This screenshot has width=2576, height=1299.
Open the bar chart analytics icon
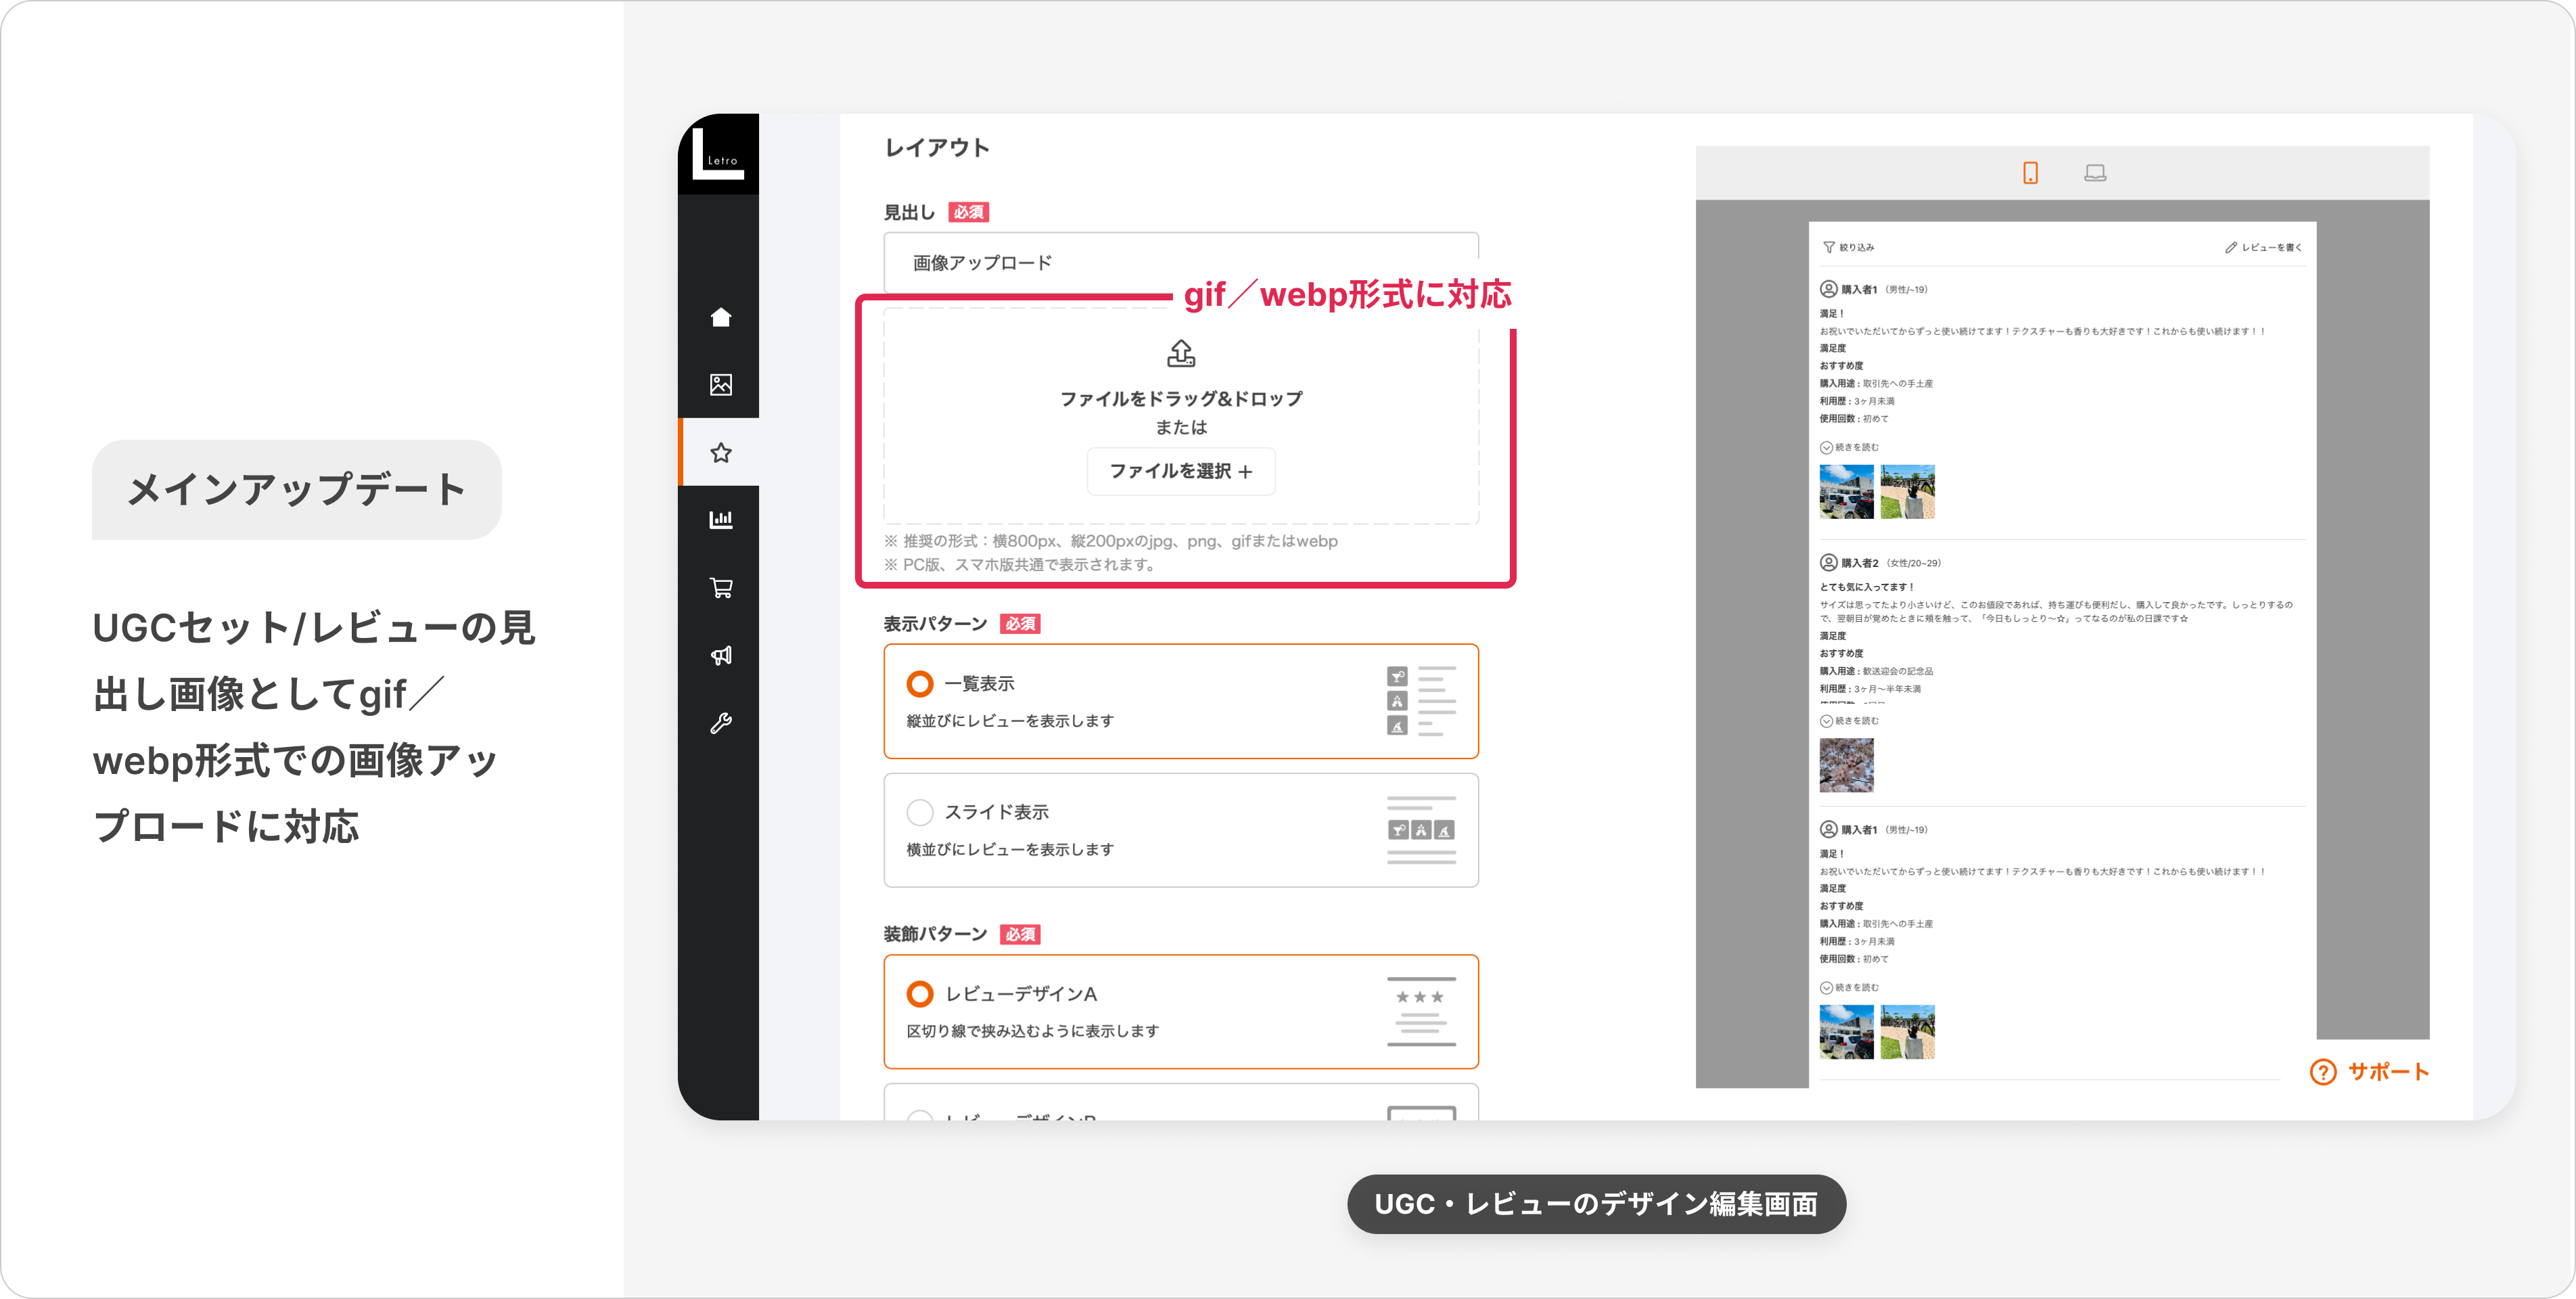coord(721,520)
